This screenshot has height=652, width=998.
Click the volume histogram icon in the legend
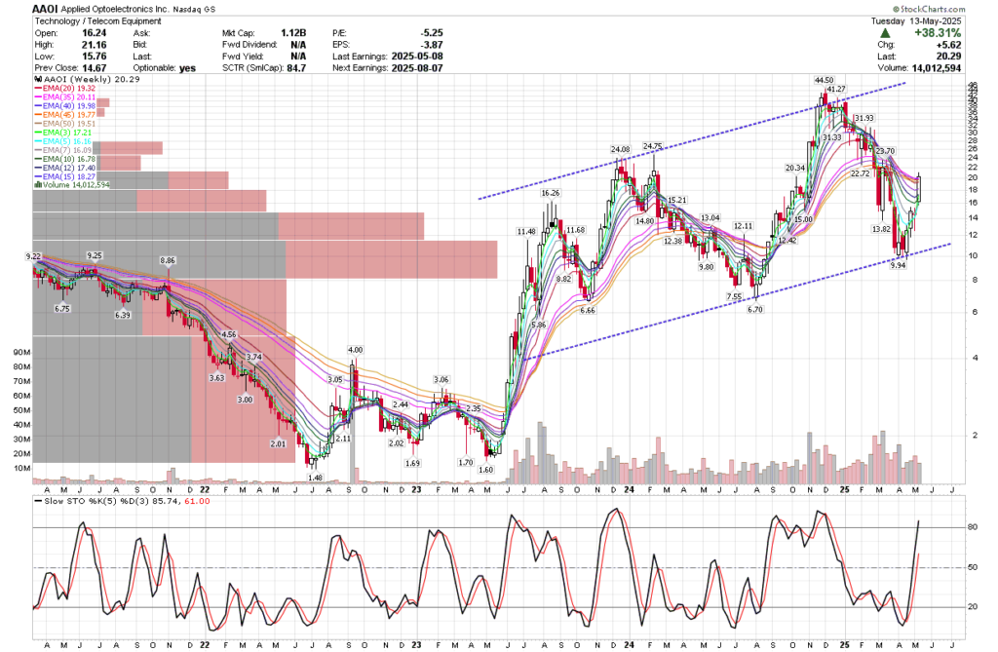coord(39,185)
